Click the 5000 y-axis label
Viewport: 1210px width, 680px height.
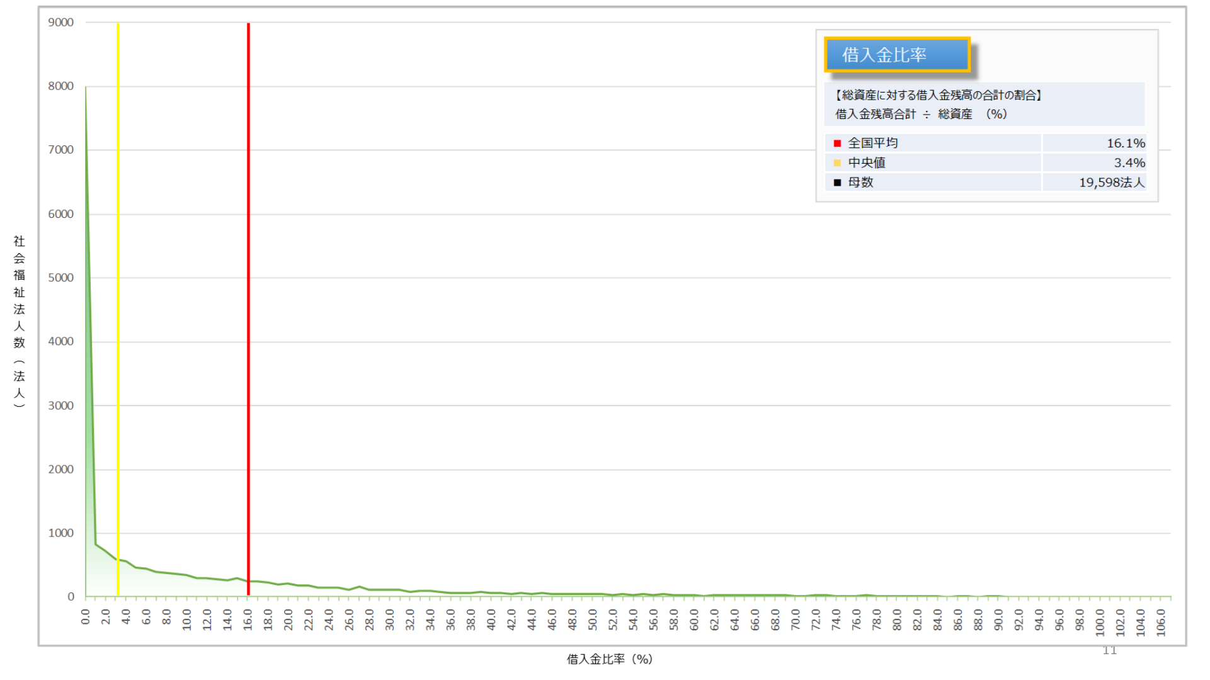tap(60, 278)
